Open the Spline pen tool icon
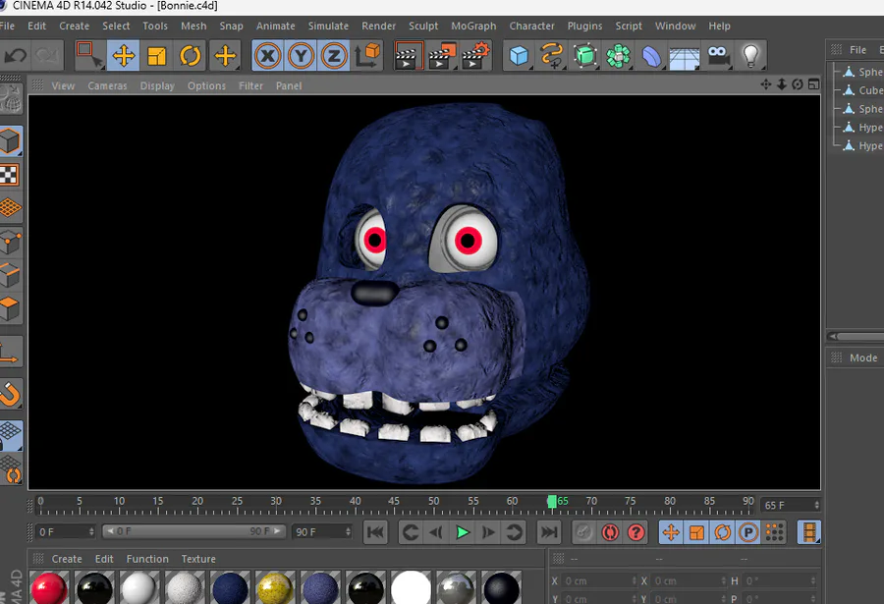The image size is (884, 604). point(552,56)
